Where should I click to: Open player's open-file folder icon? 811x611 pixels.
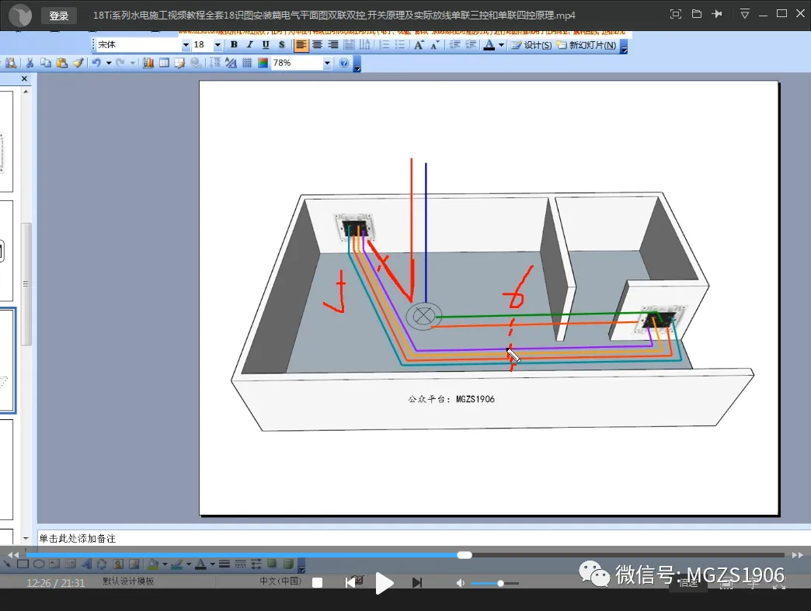pos(697,14)
